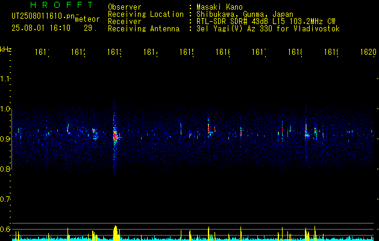379x241 pixels.
Task: Click the 0.8 frequency axis label
Action: tap(5, 169)
